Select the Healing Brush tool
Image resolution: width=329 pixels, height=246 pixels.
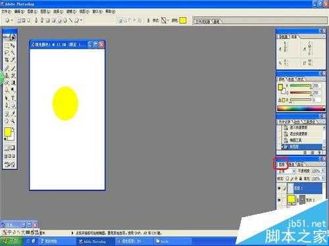[x=7, y=68]
